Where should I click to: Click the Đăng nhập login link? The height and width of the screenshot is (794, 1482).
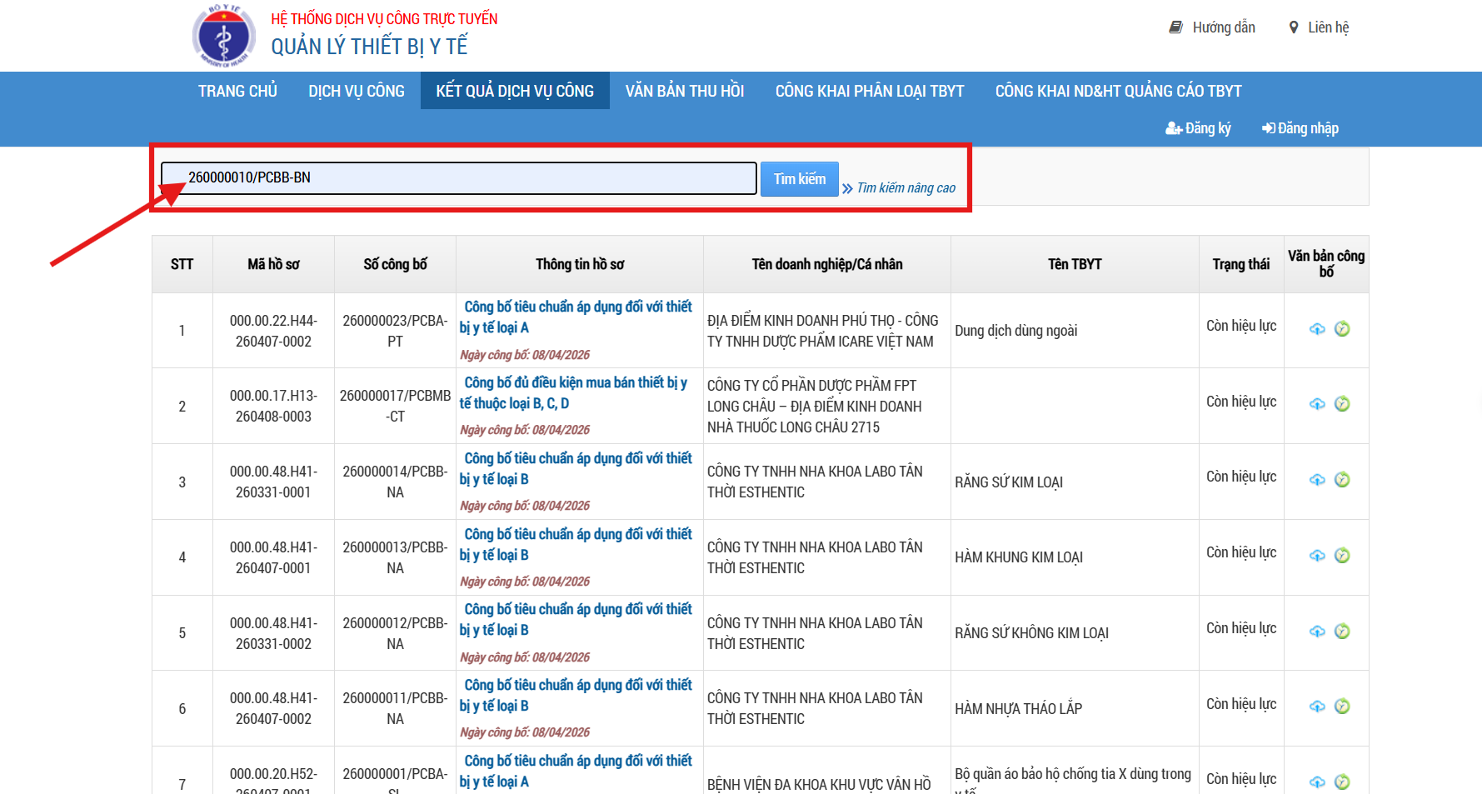1300,128
